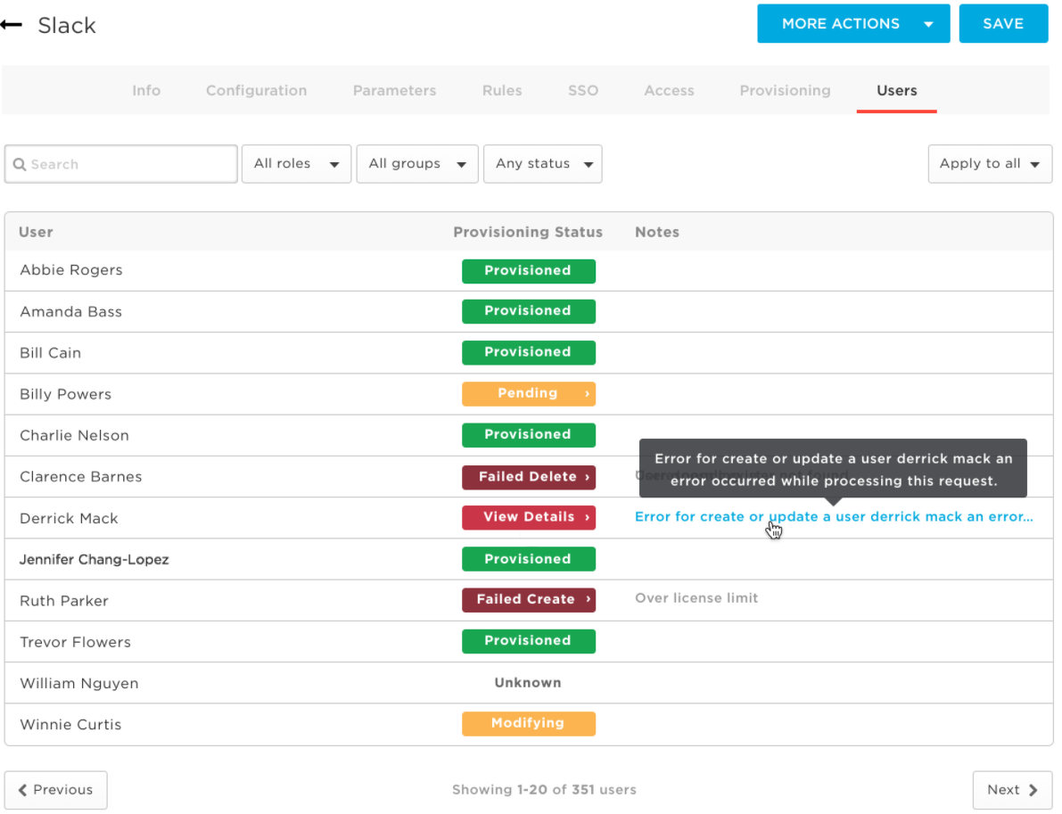This screenshot has width=1062, height=814.
Task: Select the Users tab
Action: click(897, 90)
